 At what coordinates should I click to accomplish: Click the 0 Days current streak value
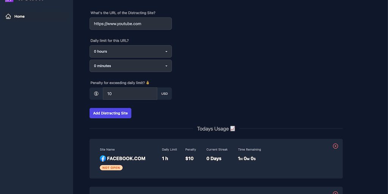[x=214, y=158]
